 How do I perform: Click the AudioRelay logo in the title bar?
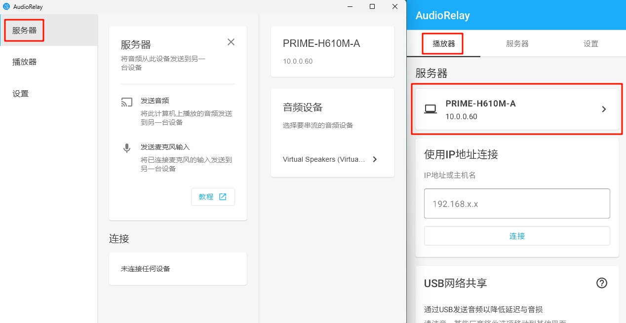coord(7,6)
